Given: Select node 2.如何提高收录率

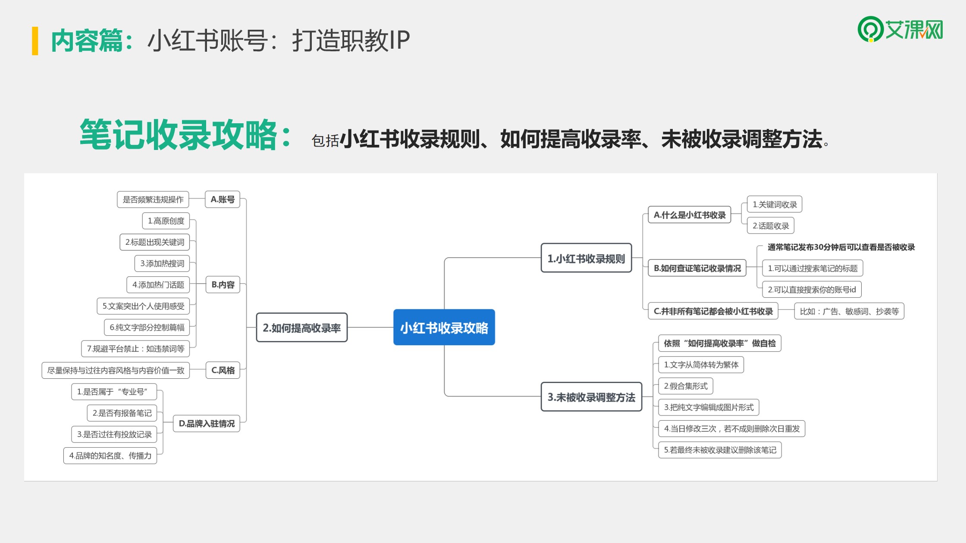Looking at the screenshot, I should click(x=302, y=328).
